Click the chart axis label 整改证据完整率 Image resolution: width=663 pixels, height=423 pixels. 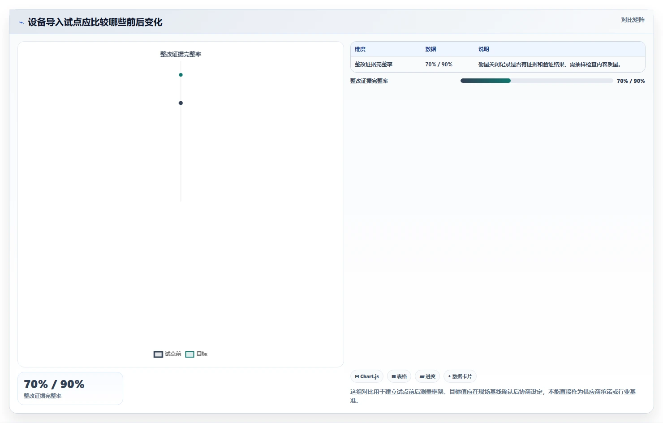point(181,54)
